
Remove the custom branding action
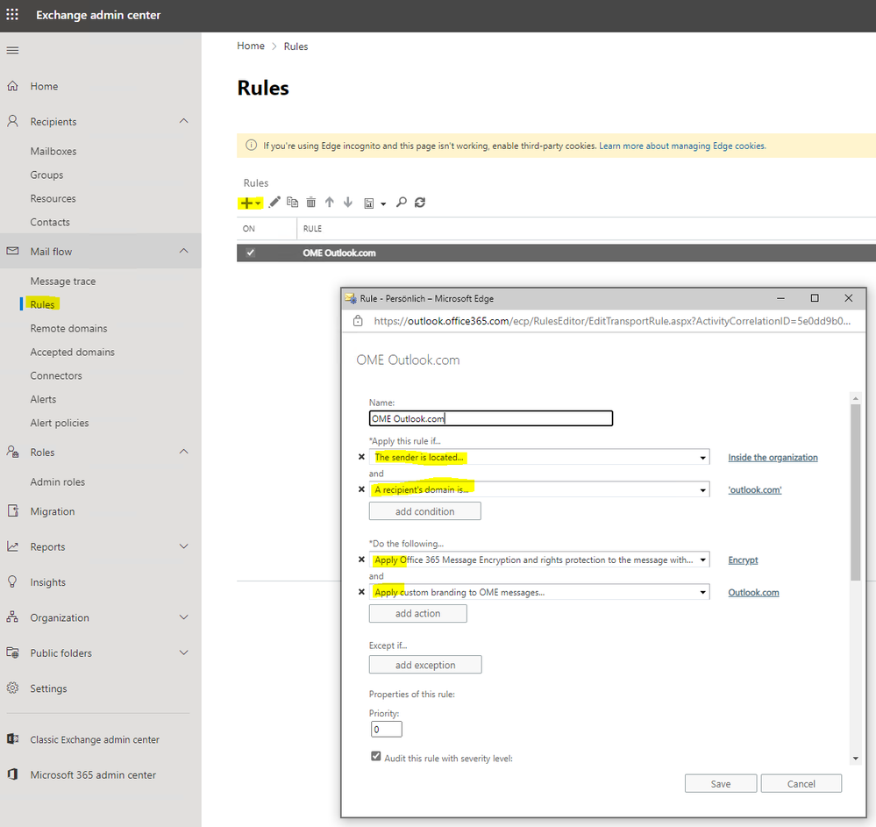361,592
